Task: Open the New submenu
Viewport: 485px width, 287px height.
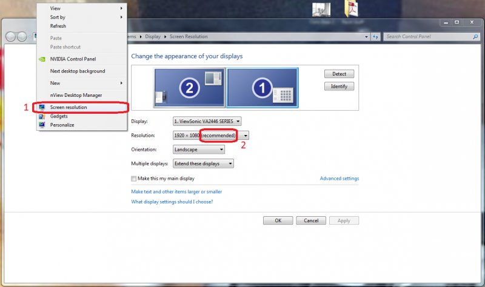Action: [x=82, y=83]
